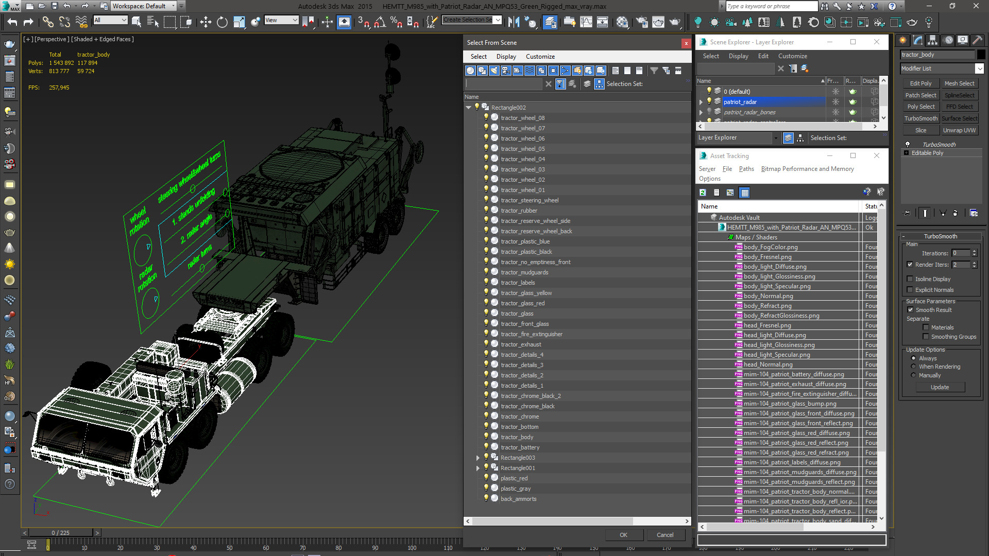The height and width of the screenshot is (556, 989).
Task: Open Edit menu in Scene Explorer
Action: (763, 56)
